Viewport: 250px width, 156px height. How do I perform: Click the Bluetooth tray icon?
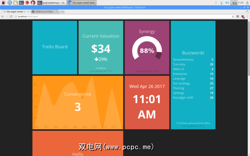coord(216,3)
